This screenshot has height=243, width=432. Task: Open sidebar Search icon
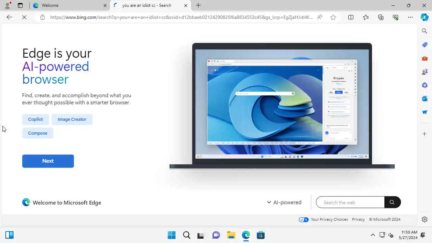click(425, 31)
